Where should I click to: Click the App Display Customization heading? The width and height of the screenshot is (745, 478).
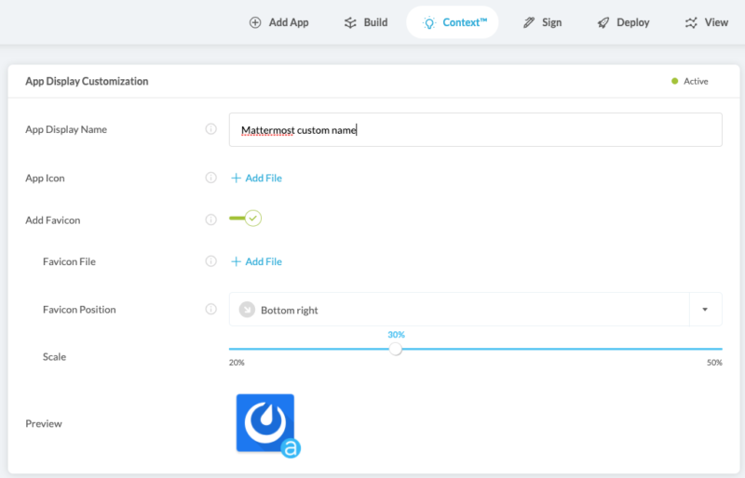87,81
